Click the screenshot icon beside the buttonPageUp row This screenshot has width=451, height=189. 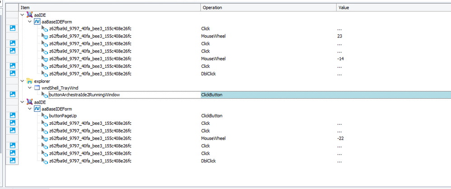point(13,116)
